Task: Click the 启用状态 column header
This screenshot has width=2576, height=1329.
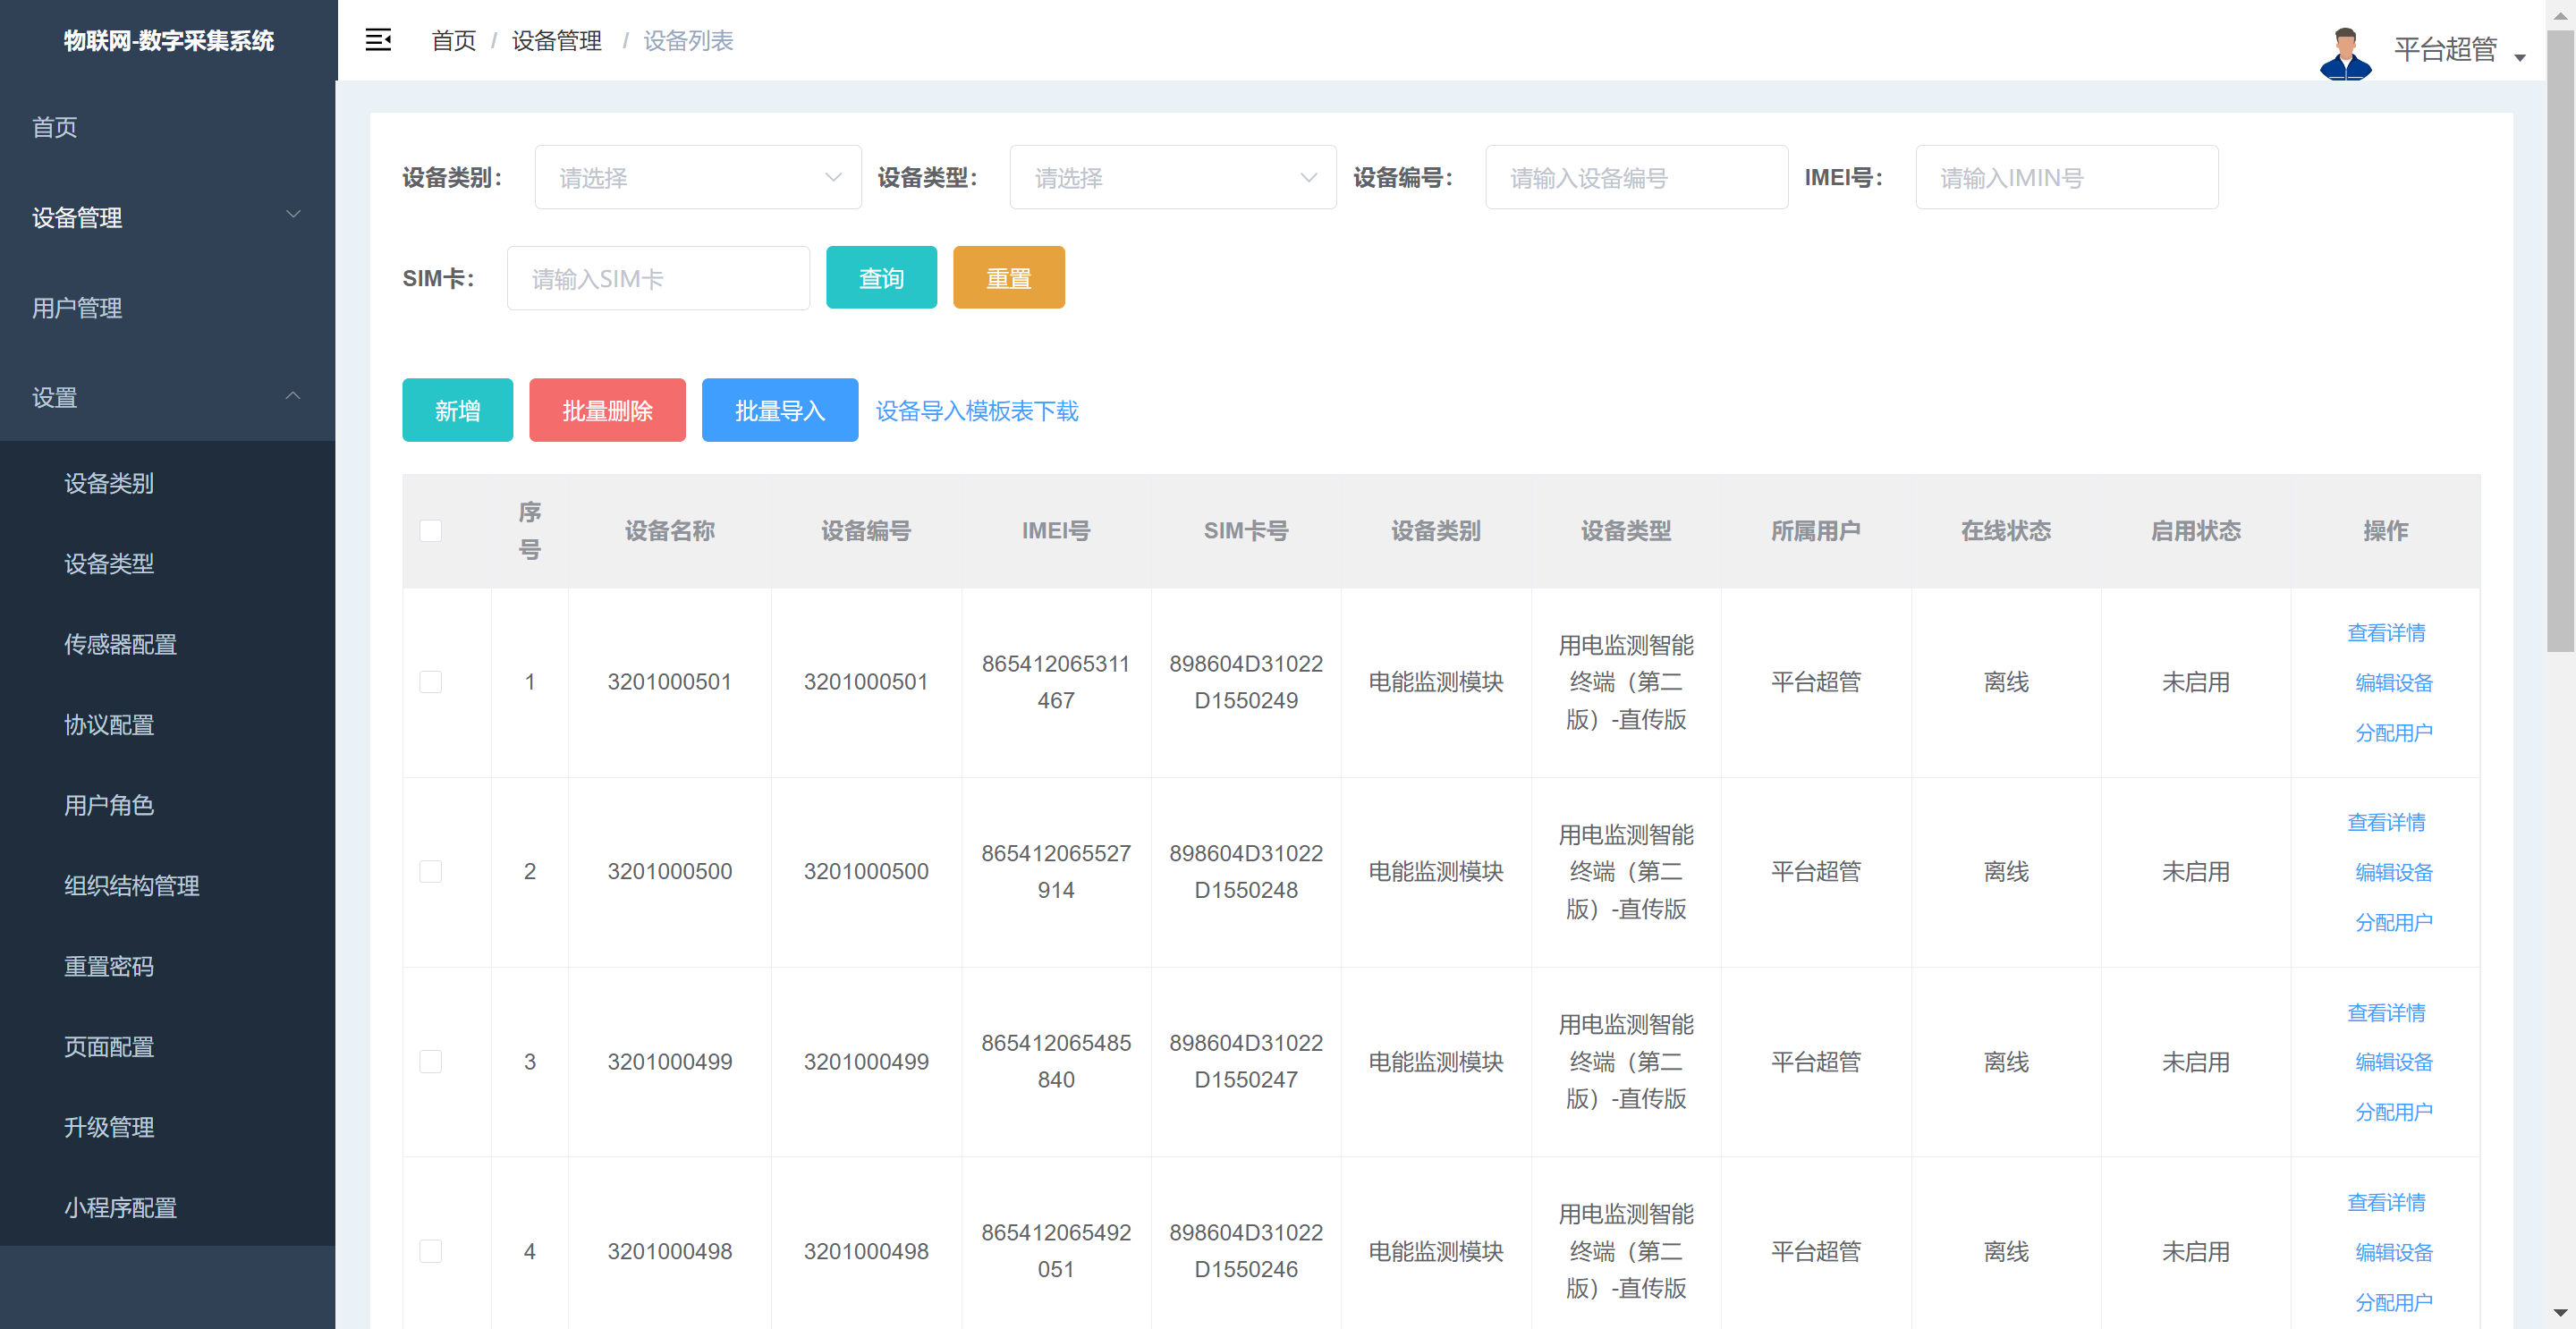Action: (x=2195, y=530)
